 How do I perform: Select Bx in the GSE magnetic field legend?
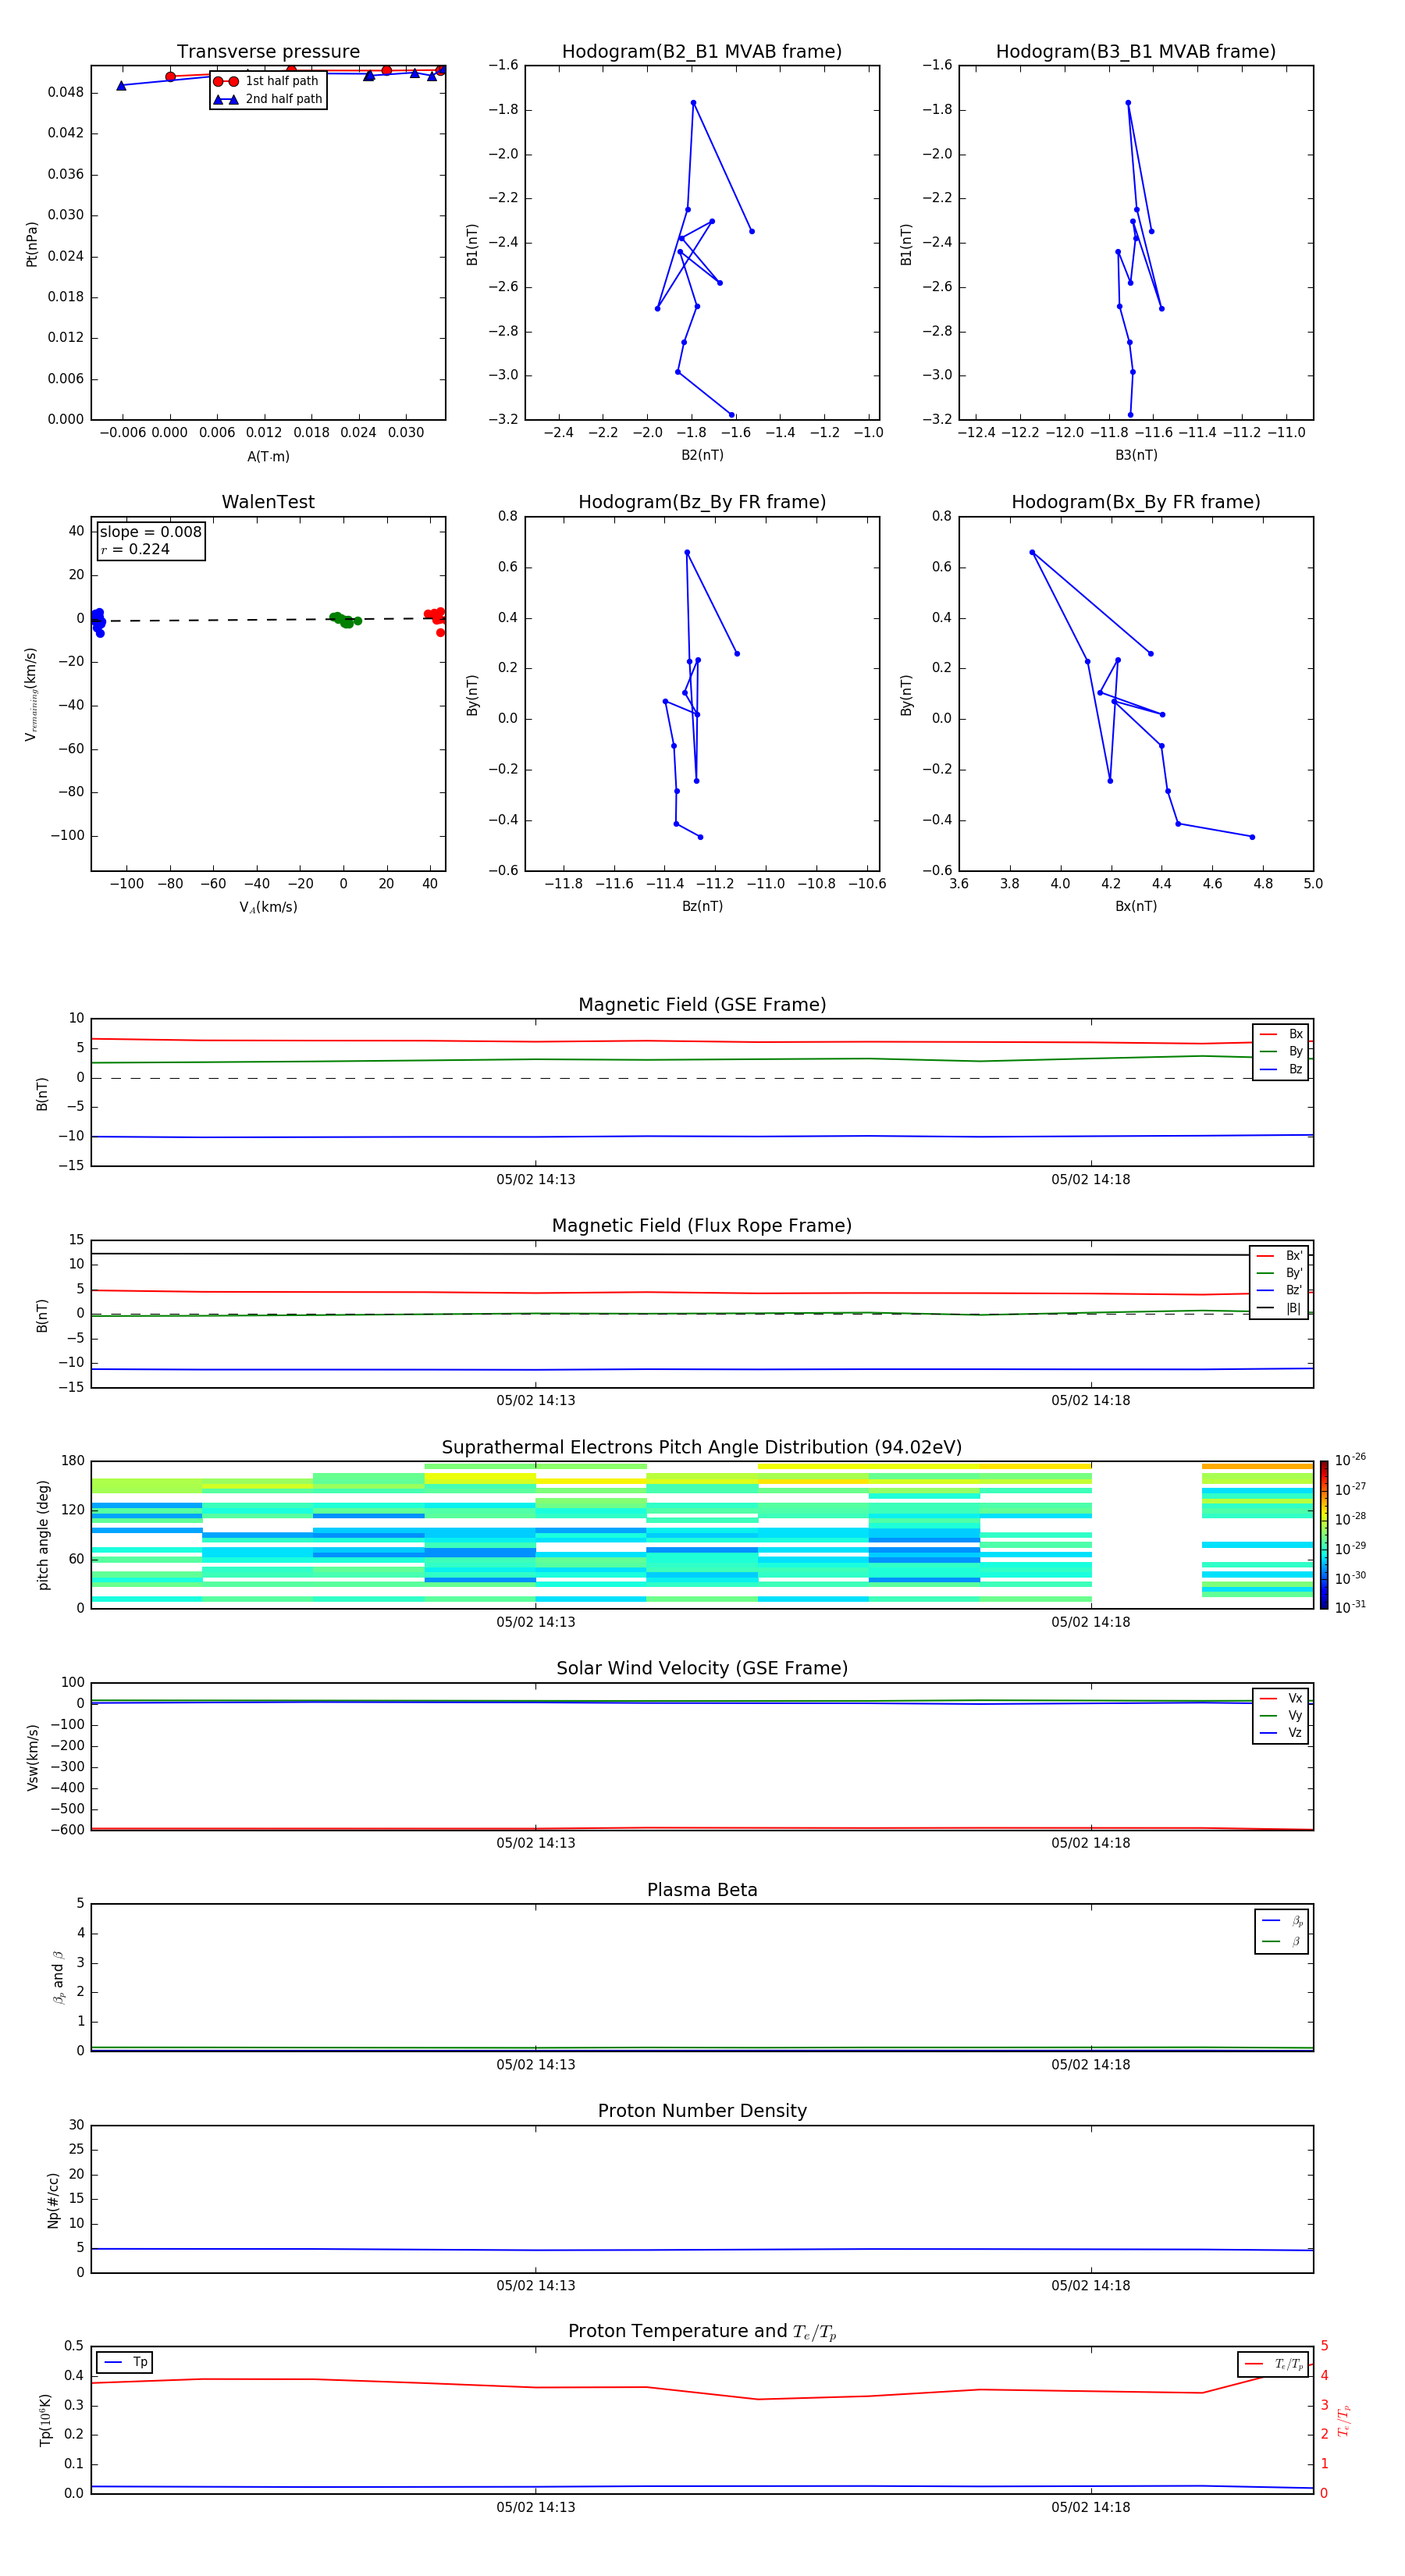[x=1281, y=1034]
